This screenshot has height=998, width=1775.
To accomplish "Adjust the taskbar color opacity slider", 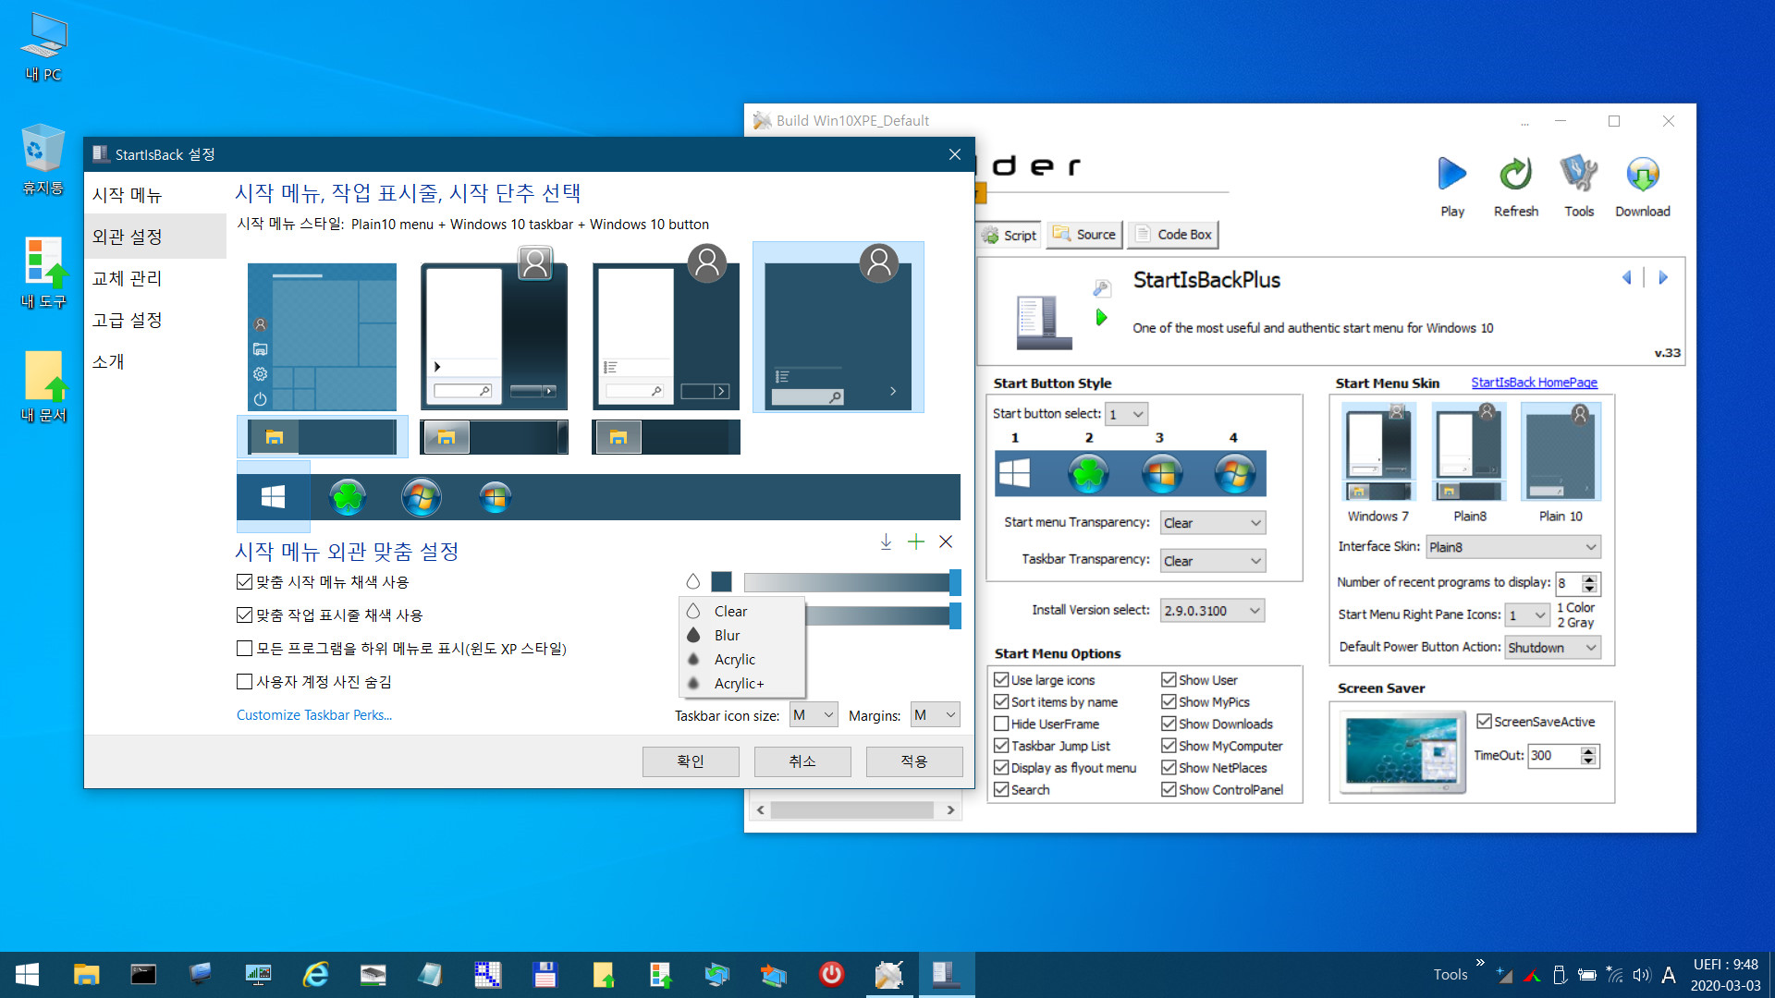I will click(883, 615).
